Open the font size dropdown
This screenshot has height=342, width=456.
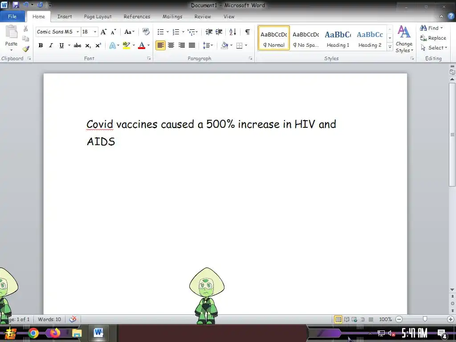pyautogui.click(x=95, y=32)
